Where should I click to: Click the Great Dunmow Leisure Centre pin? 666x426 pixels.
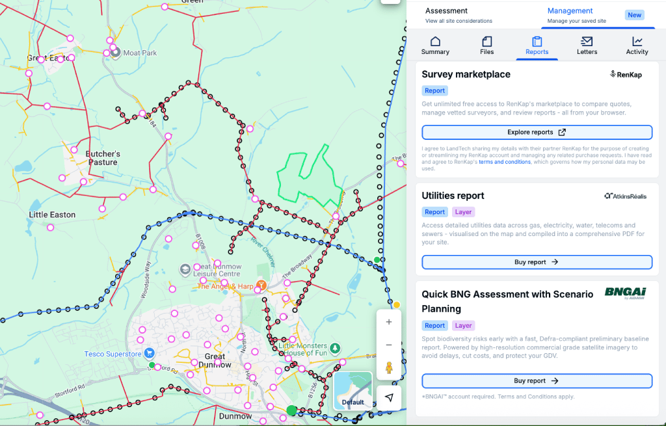coord(185,269)
